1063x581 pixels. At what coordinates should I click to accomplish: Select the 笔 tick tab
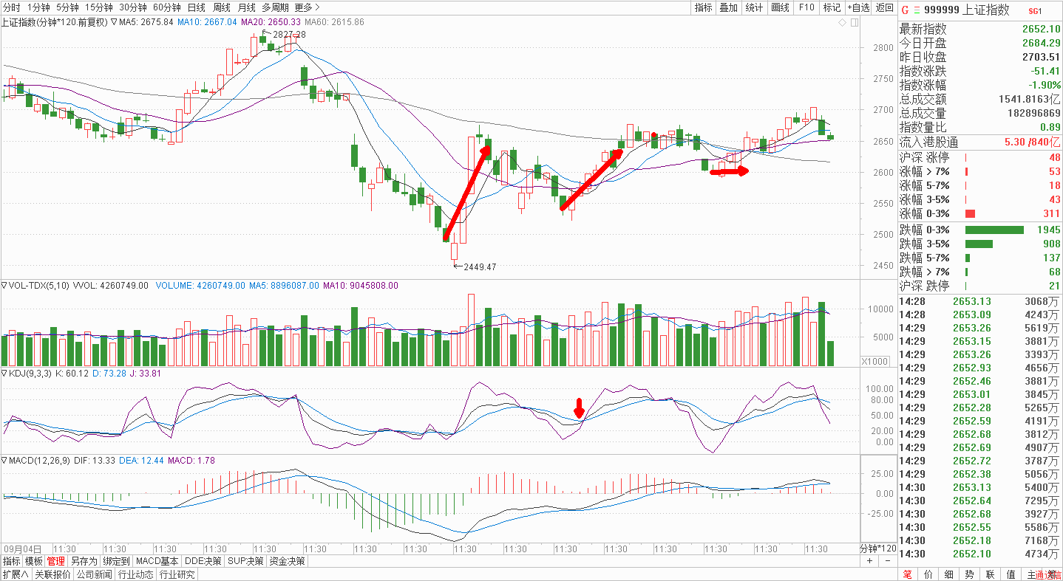click(907, 574)
